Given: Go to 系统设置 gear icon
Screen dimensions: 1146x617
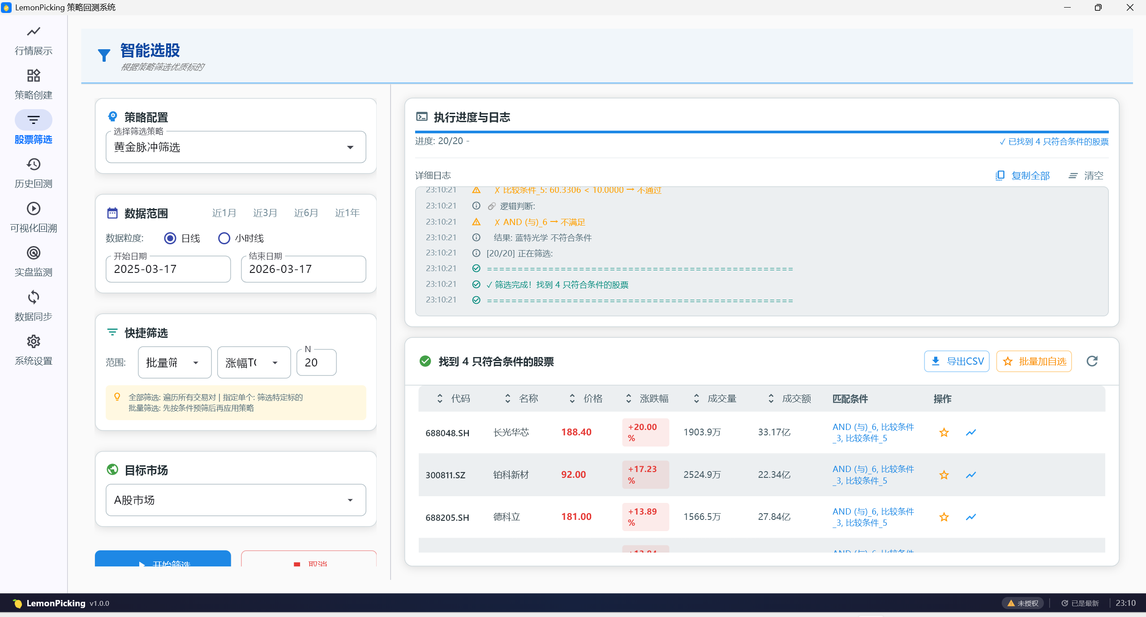Looking at the screenshot, I should click(x=34, y=342).
